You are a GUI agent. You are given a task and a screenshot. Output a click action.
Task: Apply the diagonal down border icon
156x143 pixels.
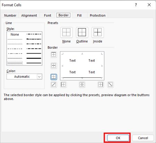point(110,85)
